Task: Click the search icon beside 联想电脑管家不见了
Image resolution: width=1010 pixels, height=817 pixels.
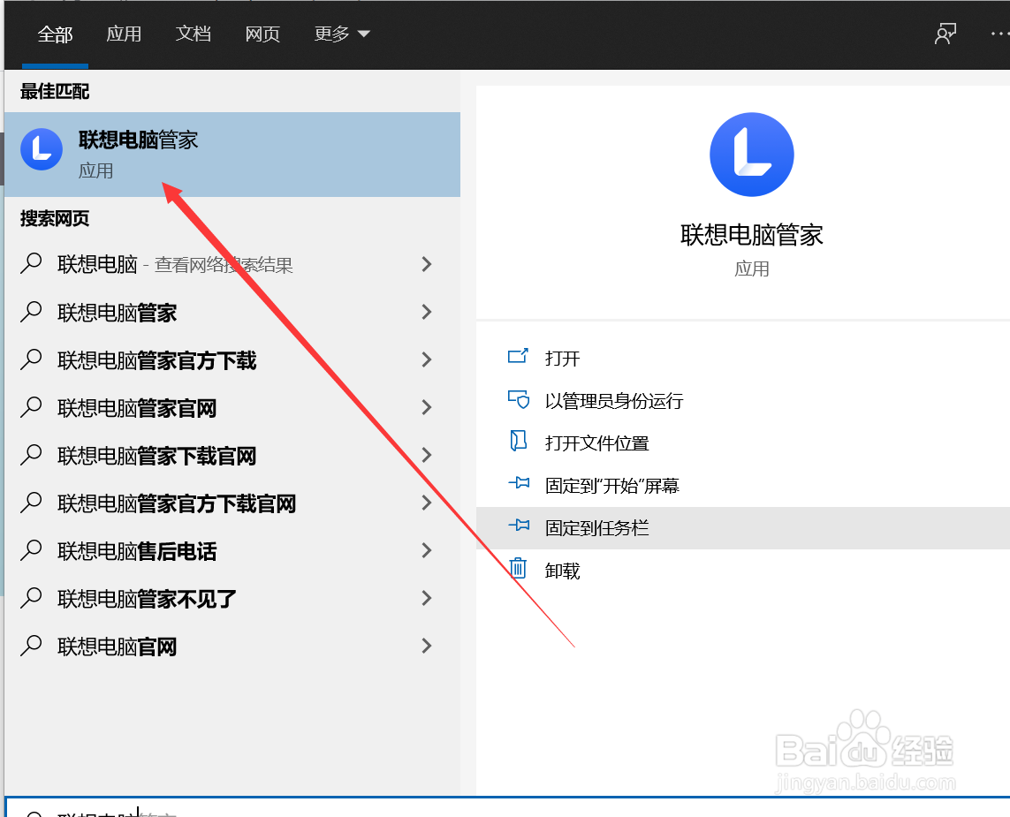Action: [x=31, y=597]
